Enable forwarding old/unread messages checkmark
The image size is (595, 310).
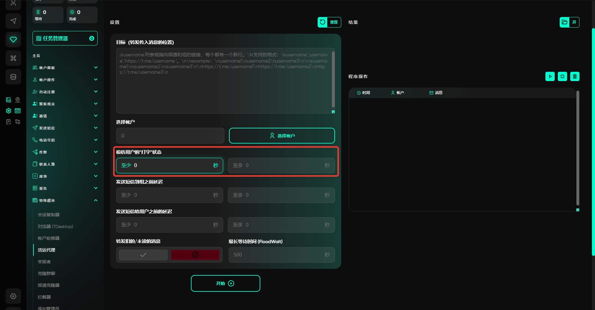click(143, 255)
